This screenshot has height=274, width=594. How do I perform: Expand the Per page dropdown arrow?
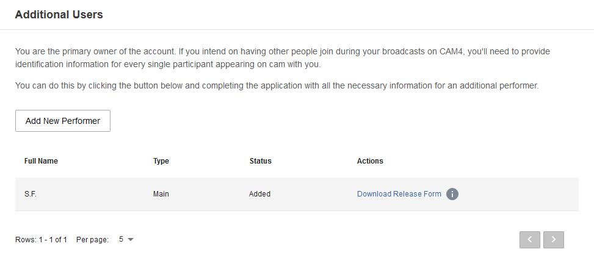click(x=131, y=240)
